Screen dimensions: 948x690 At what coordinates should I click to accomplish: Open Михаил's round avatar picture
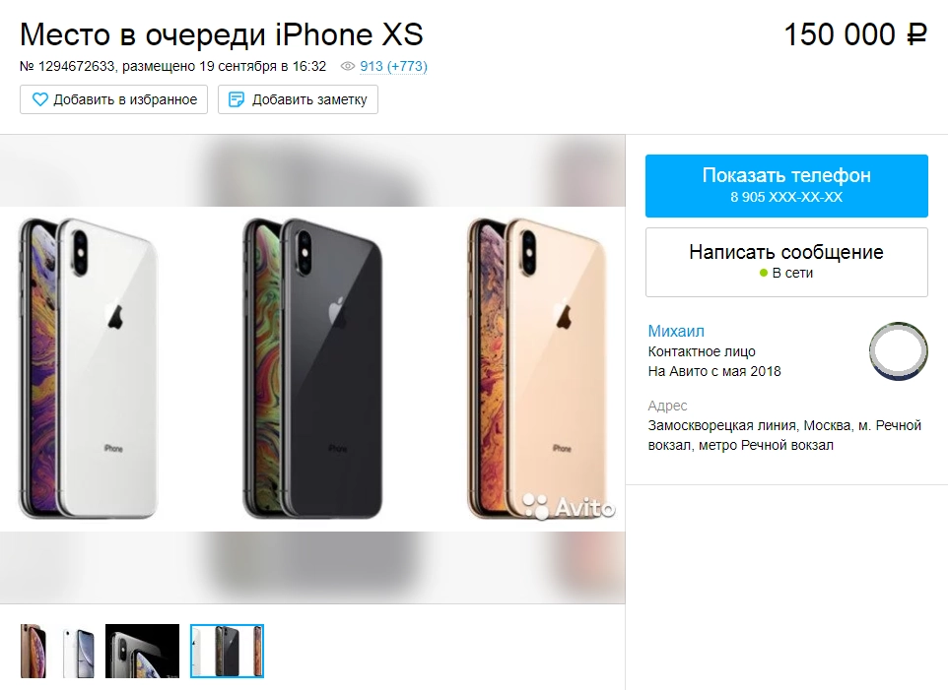point(899,351)
